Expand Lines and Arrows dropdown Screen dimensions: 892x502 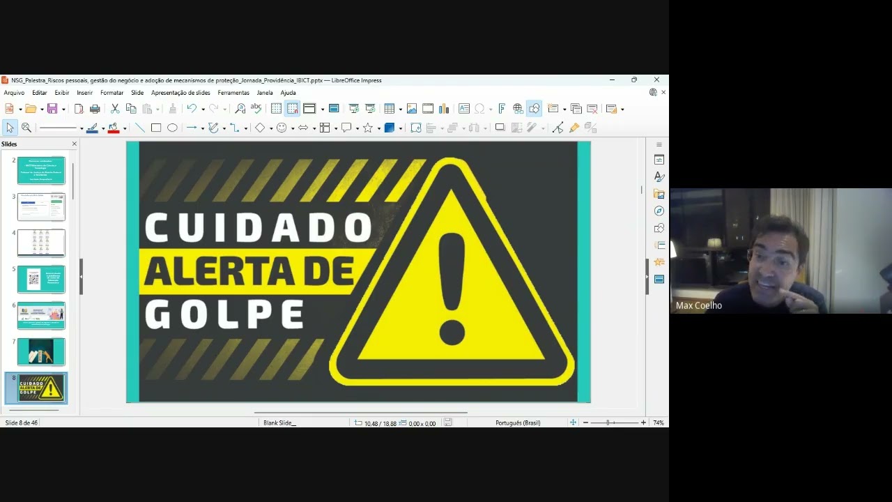(203, 128)
